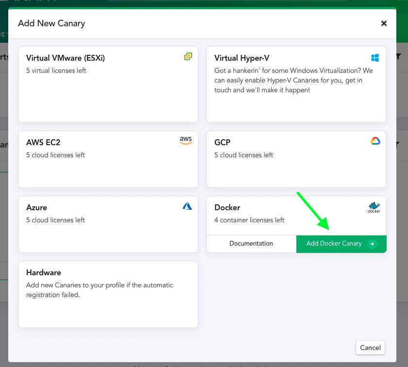Click the Google Cloud logo icon
The width and height of the screenshot is (408, 367).
(375, 141)
